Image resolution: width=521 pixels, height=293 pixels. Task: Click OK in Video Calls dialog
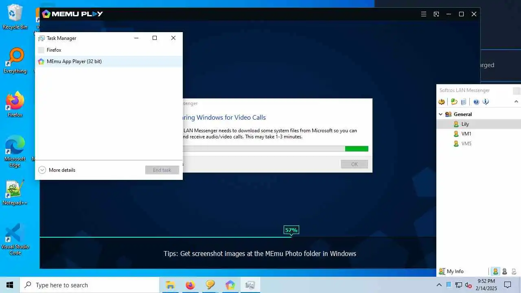click(x=355, y=164)
